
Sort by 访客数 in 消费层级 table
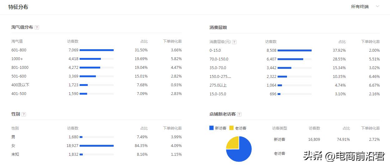[x=271, y=42]
